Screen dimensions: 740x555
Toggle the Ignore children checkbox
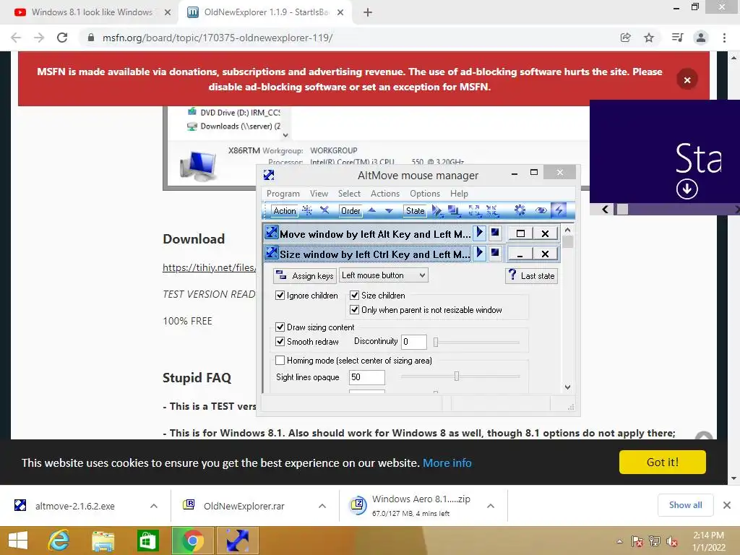[280, 296]
